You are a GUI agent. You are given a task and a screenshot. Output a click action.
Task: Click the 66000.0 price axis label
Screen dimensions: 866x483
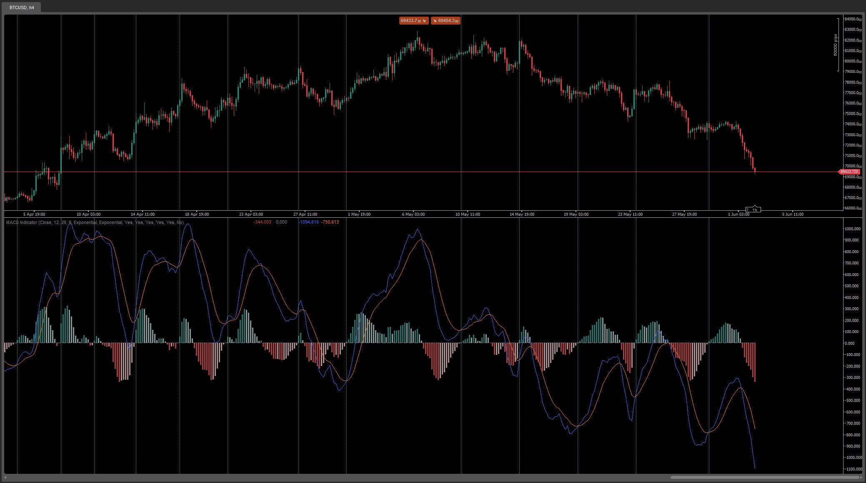pyautogui.click(x=853, y=208)
